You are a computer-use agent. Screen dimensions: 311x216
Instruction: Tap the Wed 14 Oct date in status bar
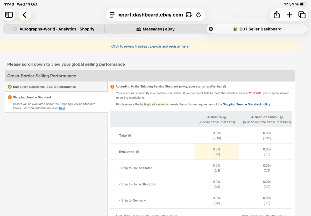[27, 4]
